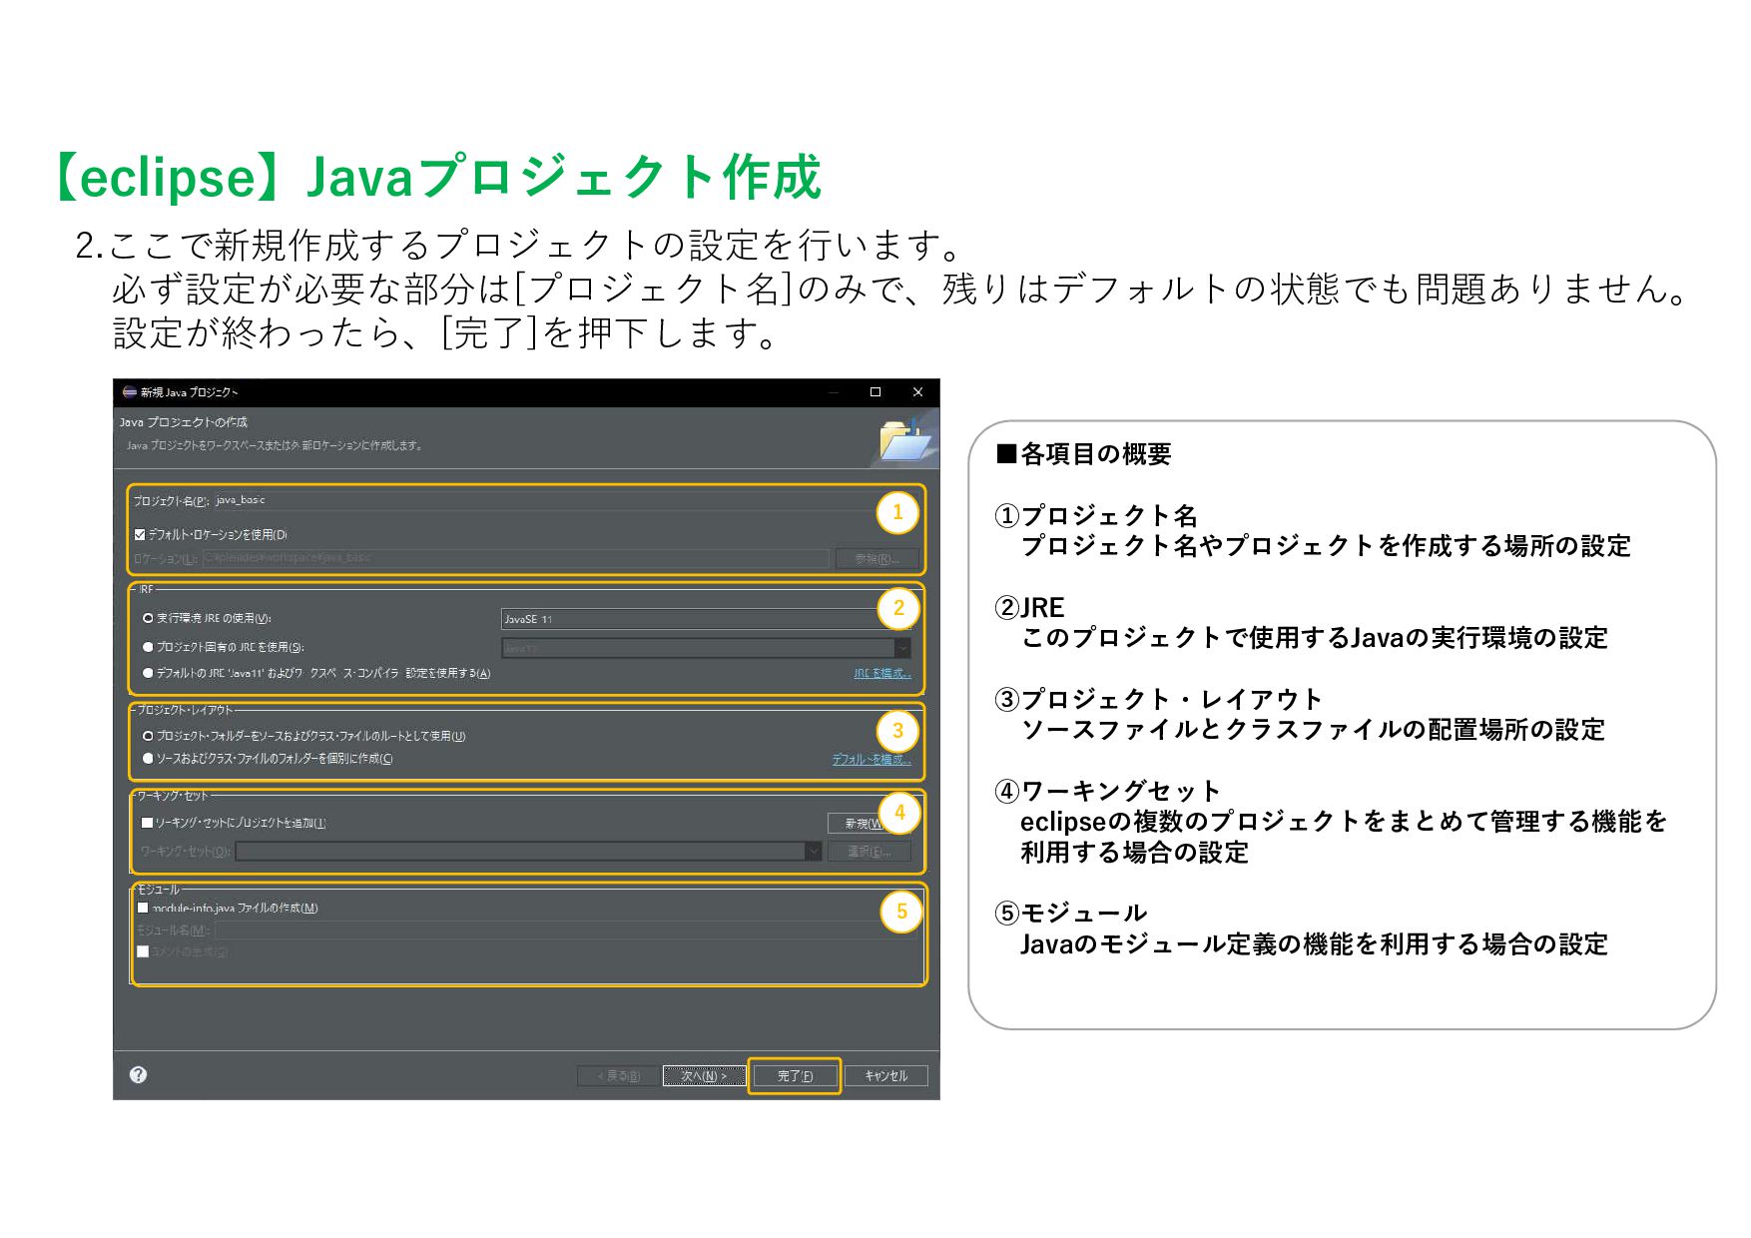Open the JRE を構成... link

point(881,673)
